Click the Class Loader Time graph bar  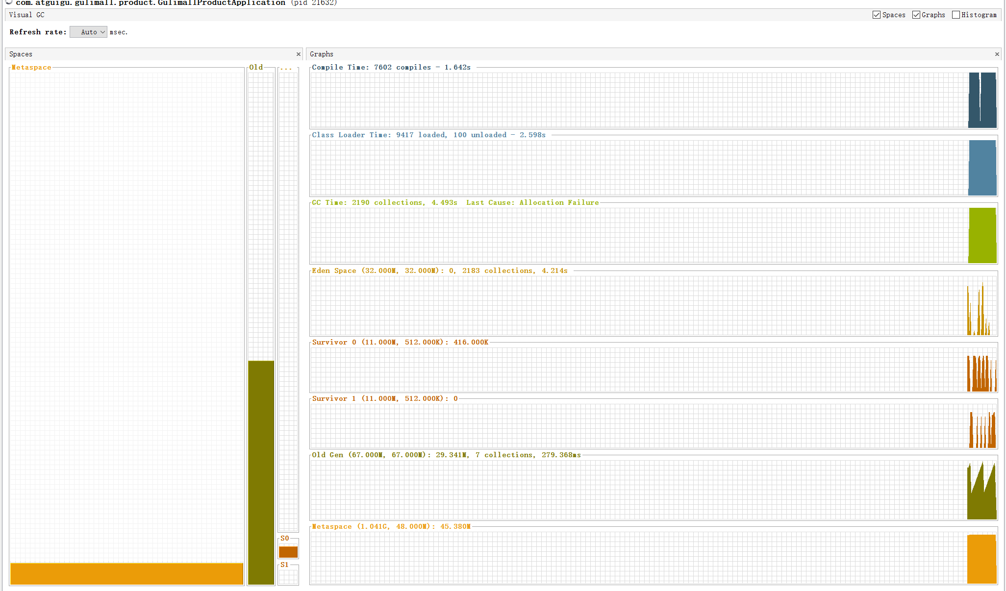coord(982,168)
